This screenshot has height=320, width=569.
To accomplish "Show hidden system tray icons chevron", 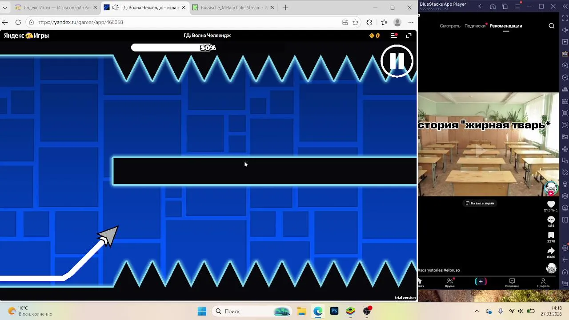I will 477,311.
